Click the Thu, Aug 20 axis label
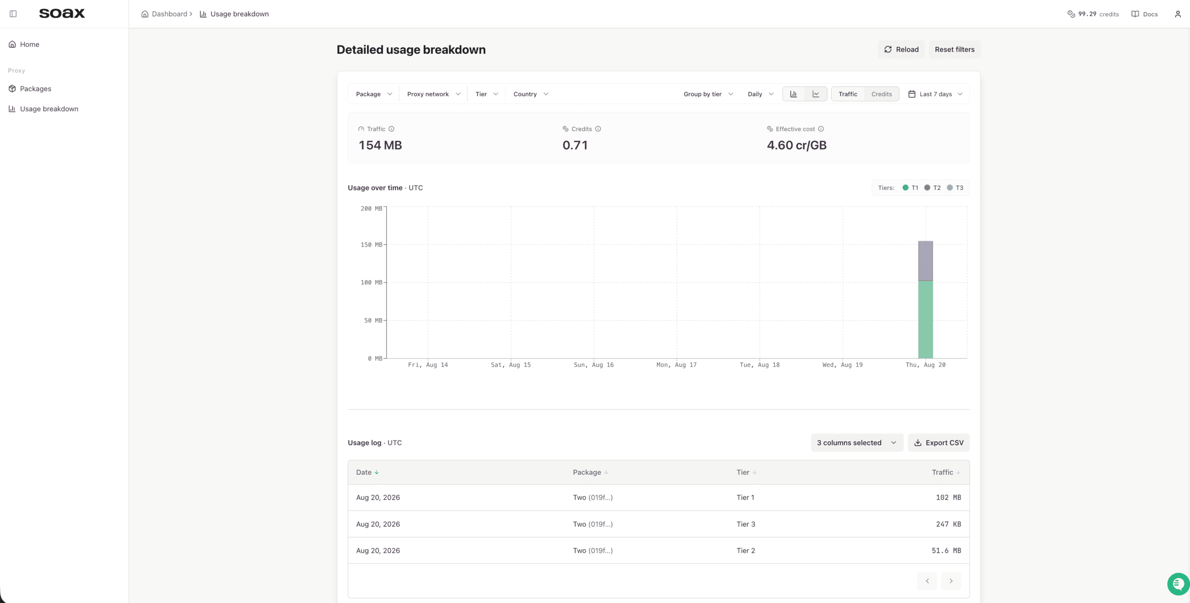The height and width of the screenshot is (603, 1190). tap(925, 365)
